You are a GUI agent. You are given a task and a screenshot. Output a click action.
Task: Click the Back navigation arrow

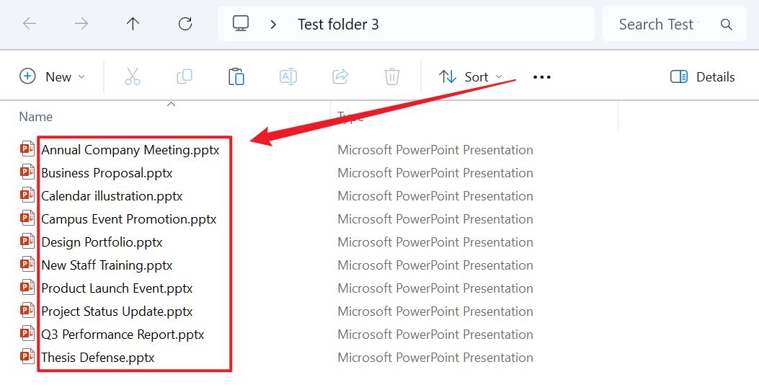[30, 24]
